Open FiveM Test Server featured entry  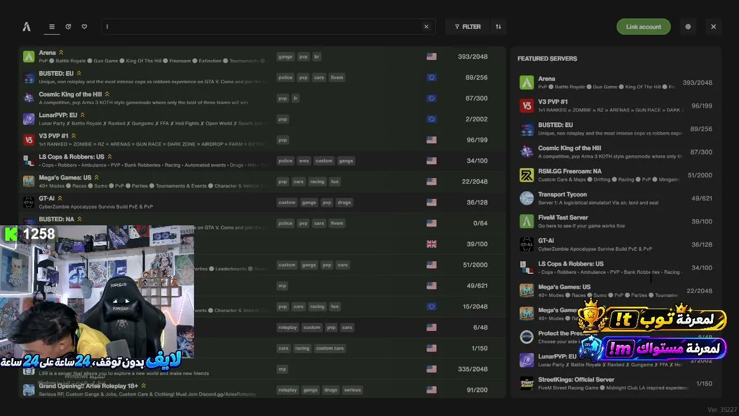pyautogui.click(x=563, y=217)
